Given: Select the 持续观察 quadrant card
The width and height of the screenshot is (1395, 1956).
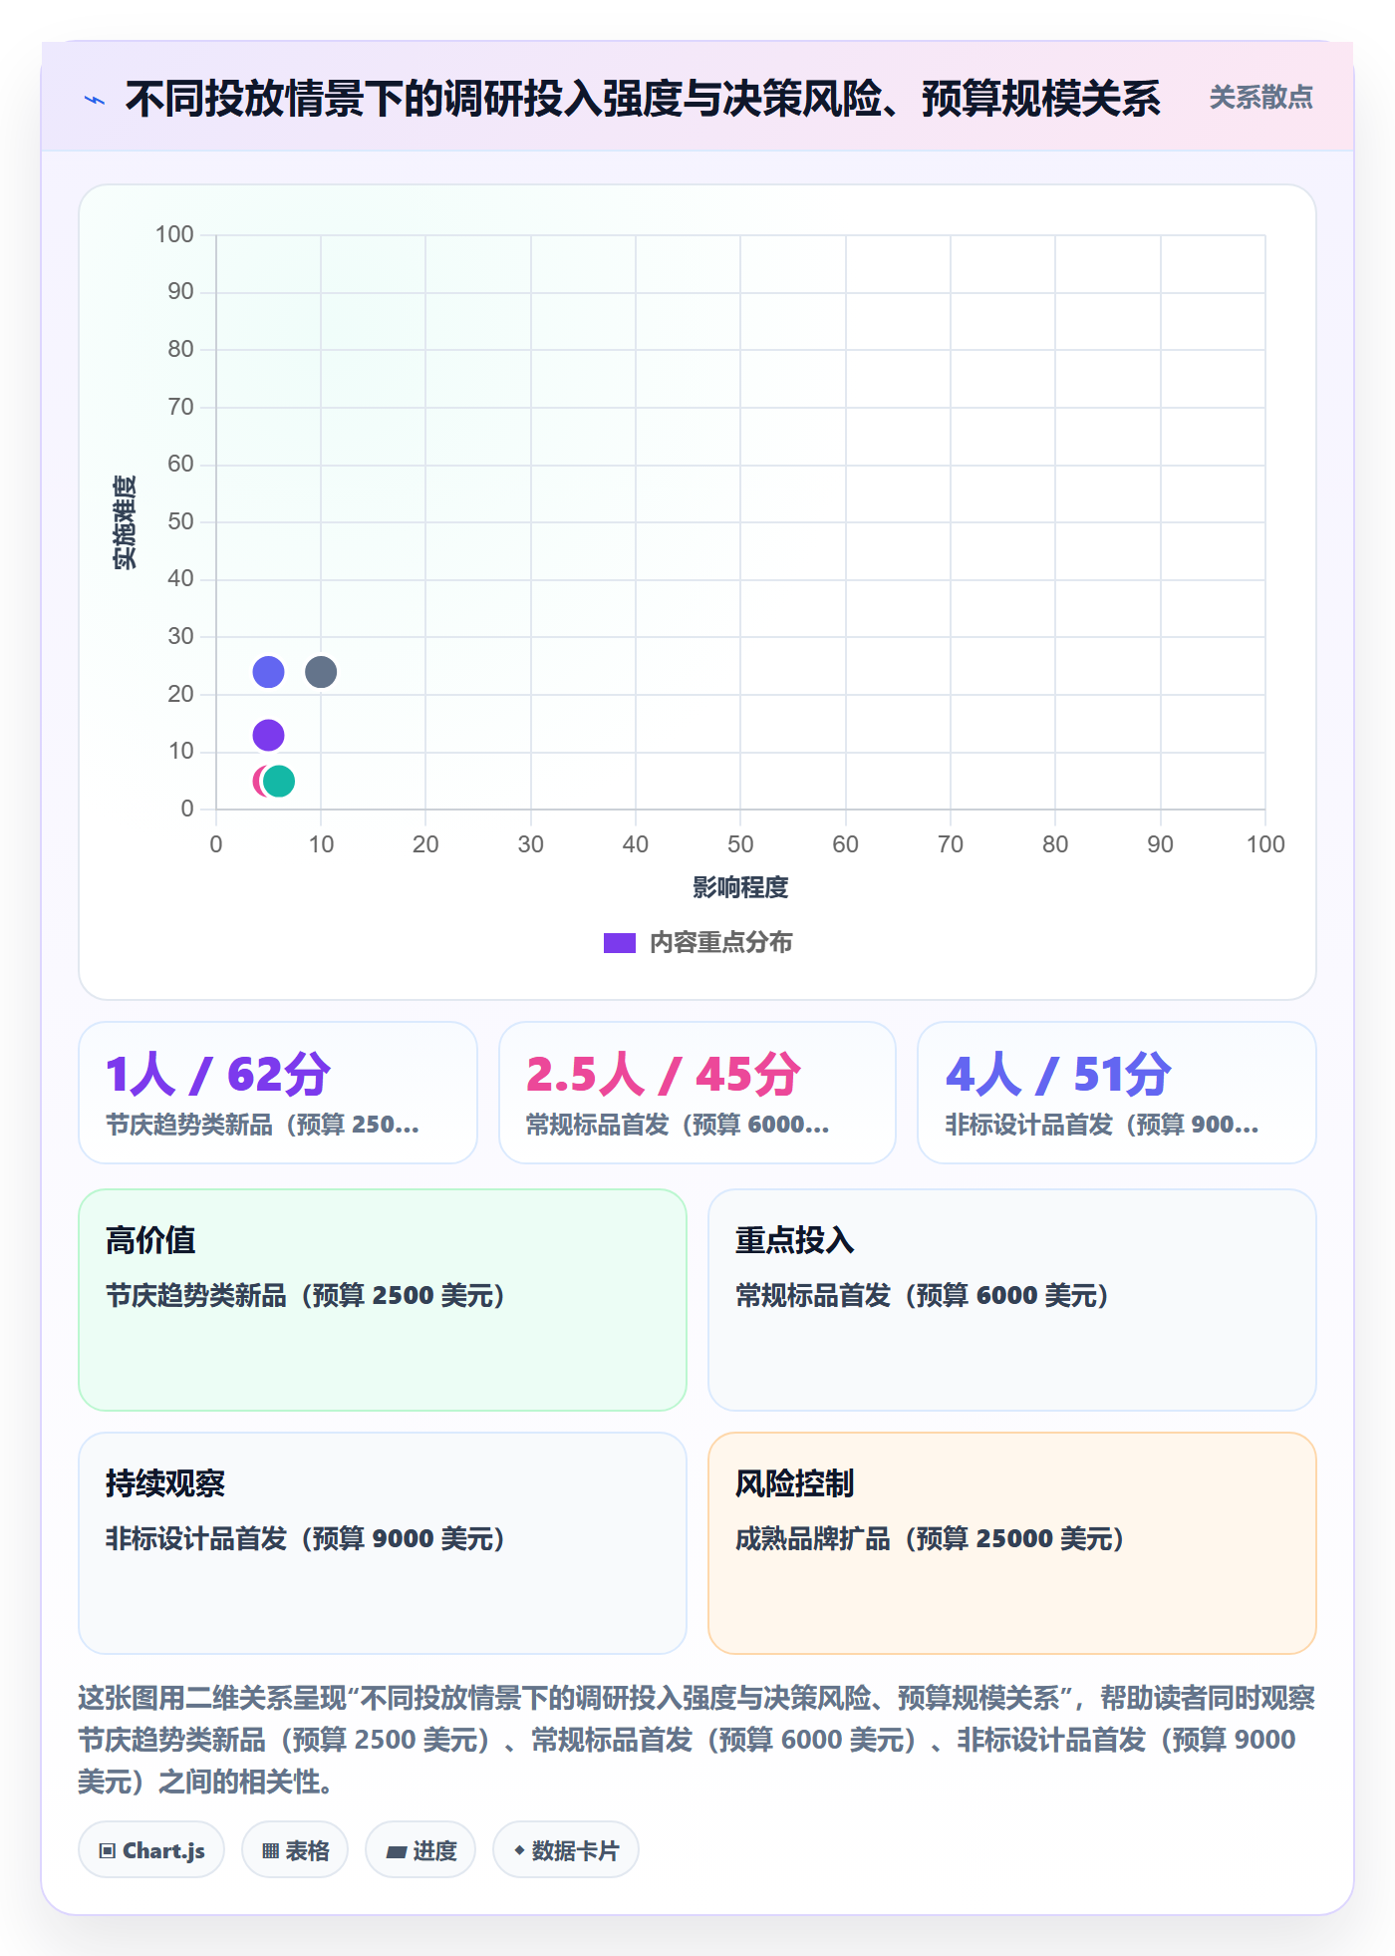Looking at the screenshot, I should pos(383,1543).
